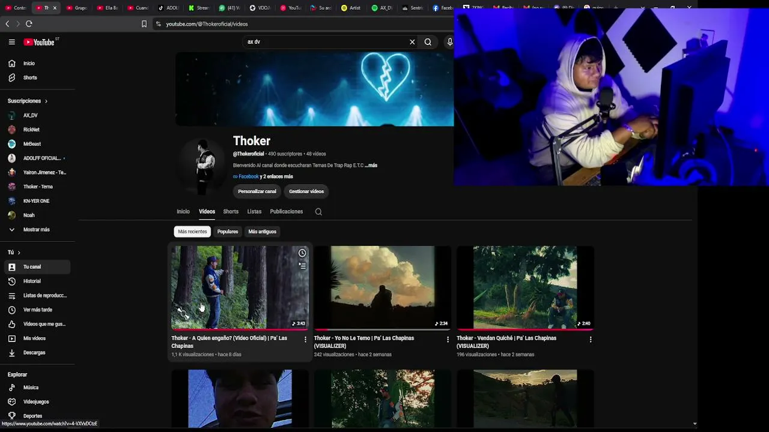Reload the page with the refresh icon
Viewport: 769px width, 432px height.
tap(29, 24)
